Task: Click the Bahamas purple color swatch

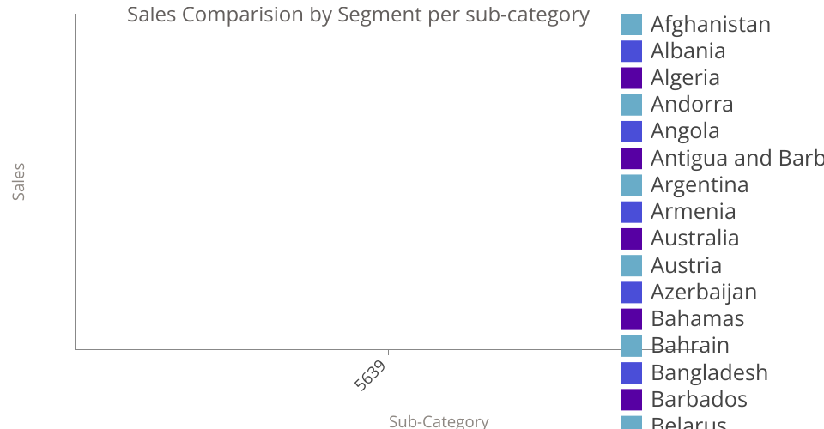Action: [x=631, y=319]
